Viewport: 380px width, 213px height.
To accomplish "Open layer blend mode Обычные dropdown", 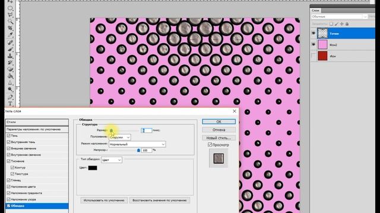I will coord(339,17).
